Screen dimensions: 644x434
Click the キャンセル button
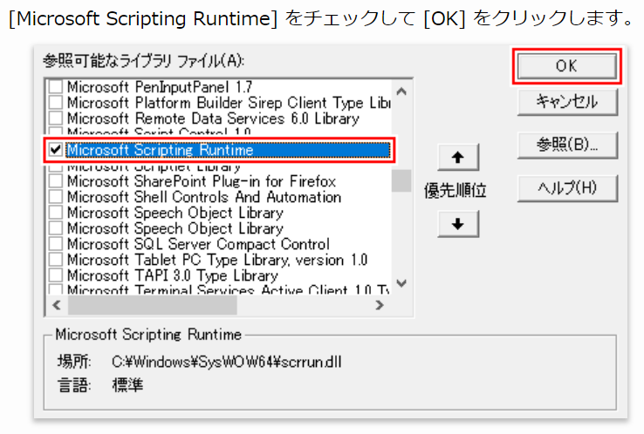[x=567, y=102]
